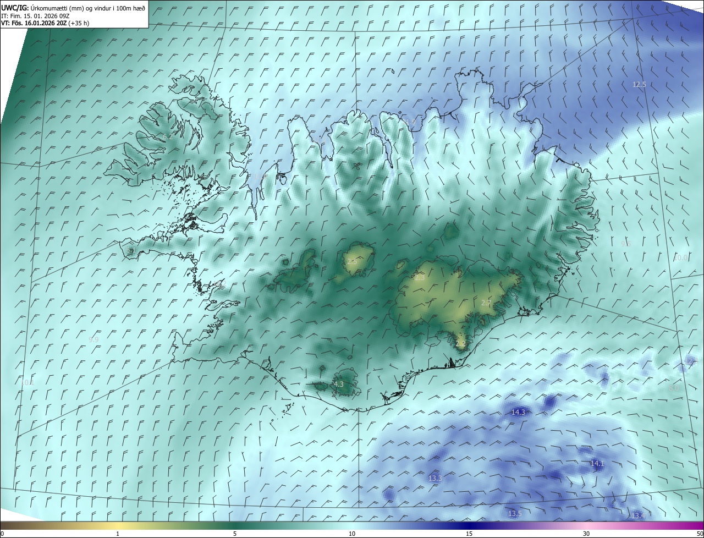Click the title text 'UWC/IG: Úrkomumætti (mm) og vindur í 100m hæð'
The width and height of the screenshot is (704, 538).
(x=73, y=8)
